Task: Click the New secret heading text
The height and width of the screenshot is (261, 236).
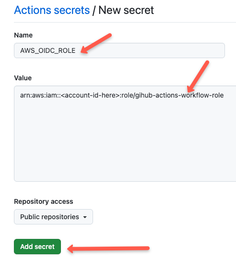Action: [126, 10]
